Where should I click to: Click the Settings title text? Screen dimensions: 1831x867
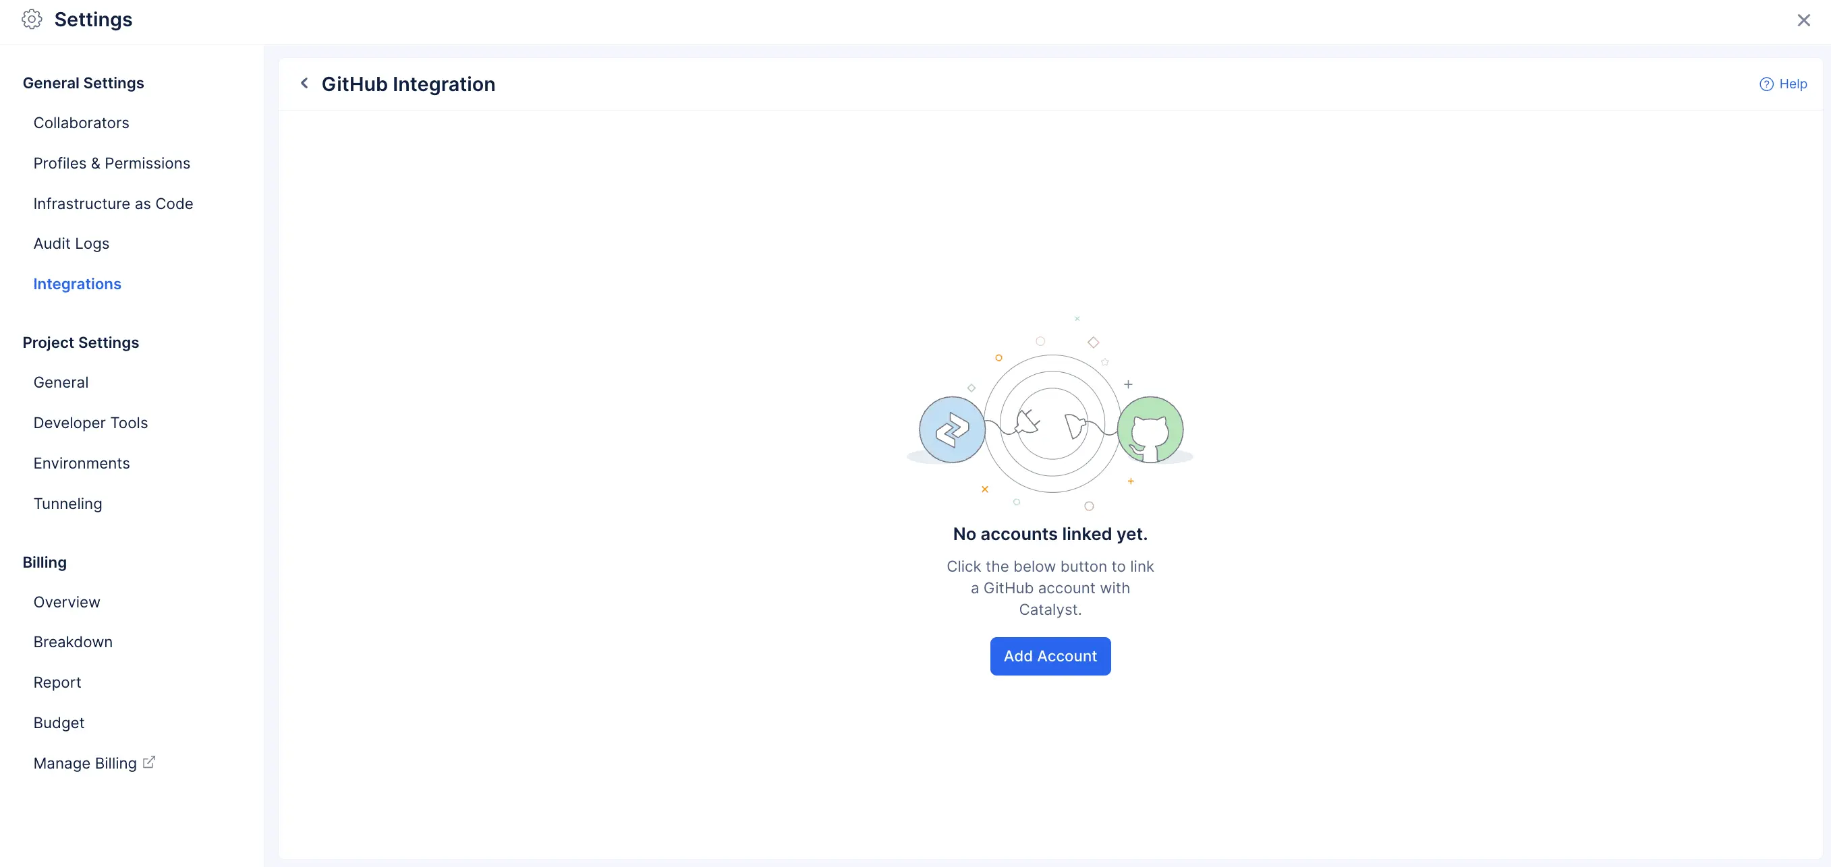[93, 19]
